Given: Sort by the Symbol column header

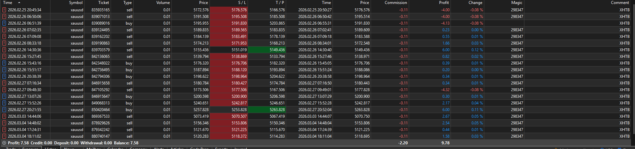Looking at the screenshot, I should point(76,3).
